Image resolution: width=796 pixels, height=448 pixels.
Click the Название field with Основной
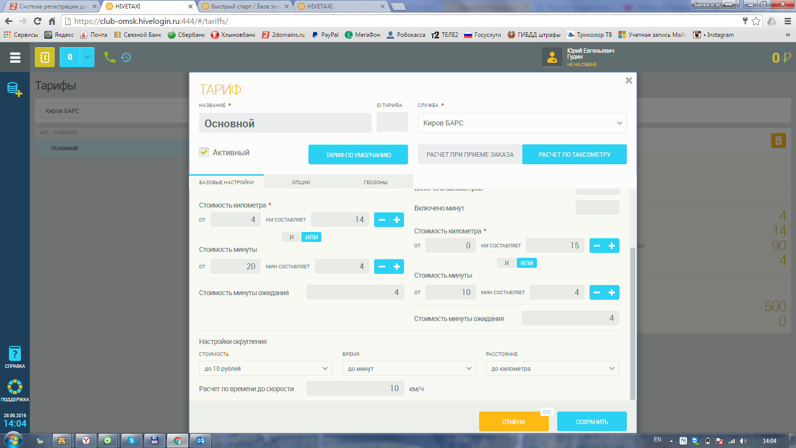coord(285,123)
